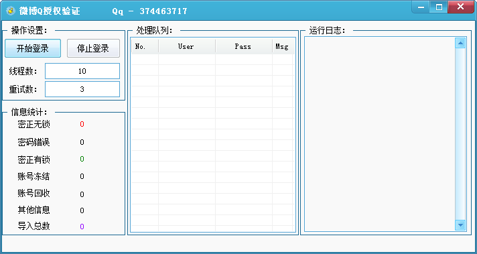The height and width of the screenshot is (254, 477).
Task: Focus the 重试数 input field
Action: [82, 89]
